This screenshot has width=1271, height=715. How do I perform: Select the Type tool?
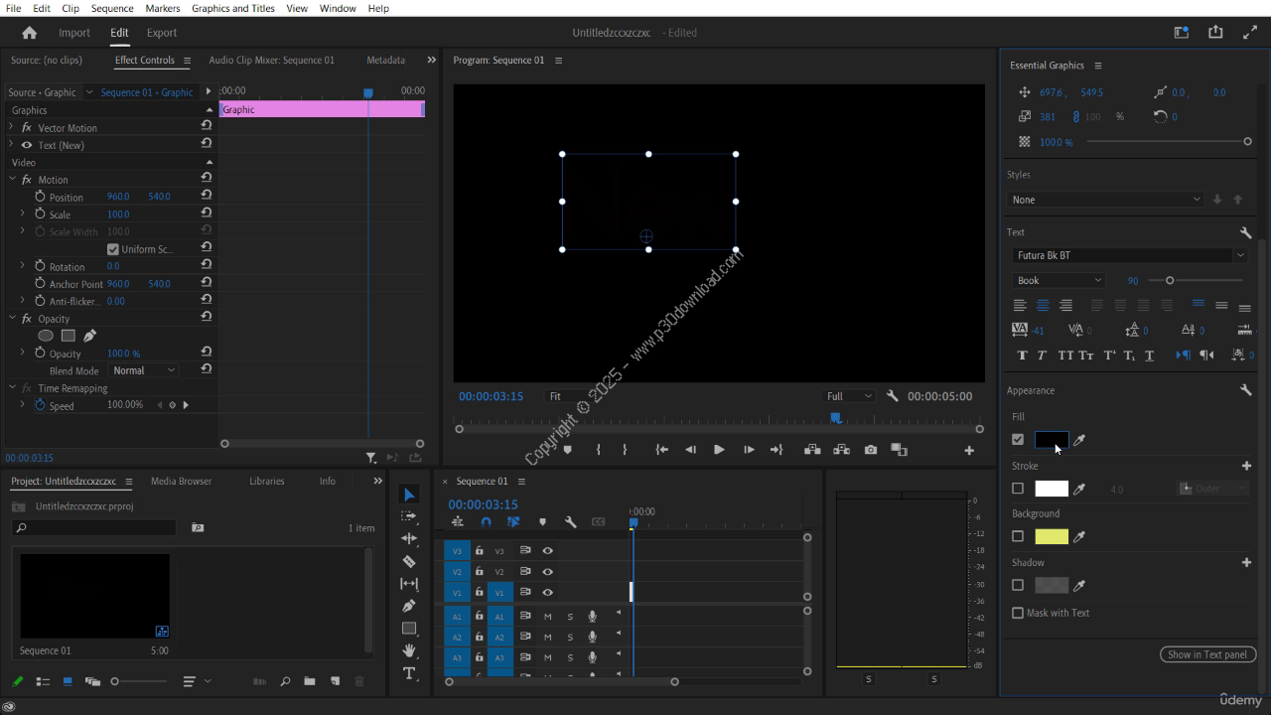[409, 673]
